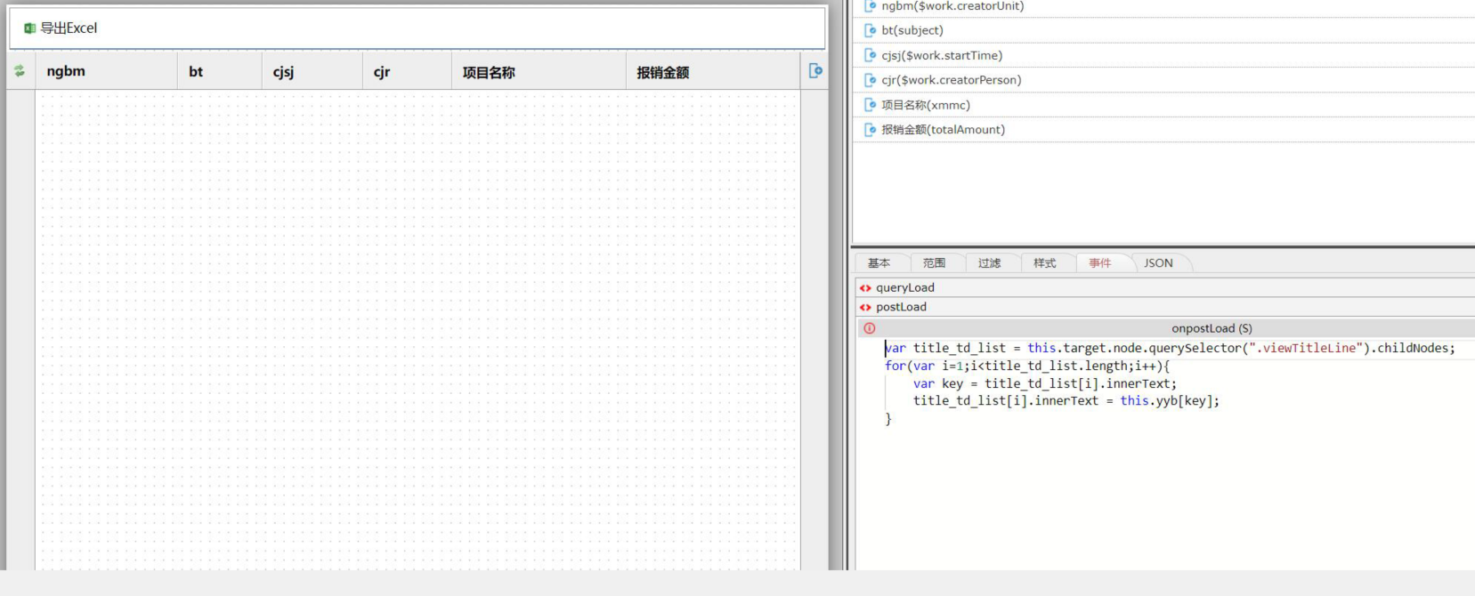The image size is (1475, 596).
Task: Click the icon beside 项目名称(xmmc)
Action: tap(871, 105)
